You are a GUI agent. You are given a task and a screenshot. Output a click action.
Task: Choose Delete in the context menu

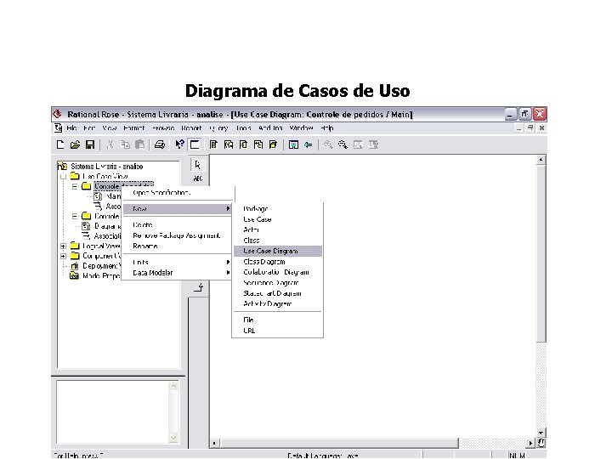(178, 225)
